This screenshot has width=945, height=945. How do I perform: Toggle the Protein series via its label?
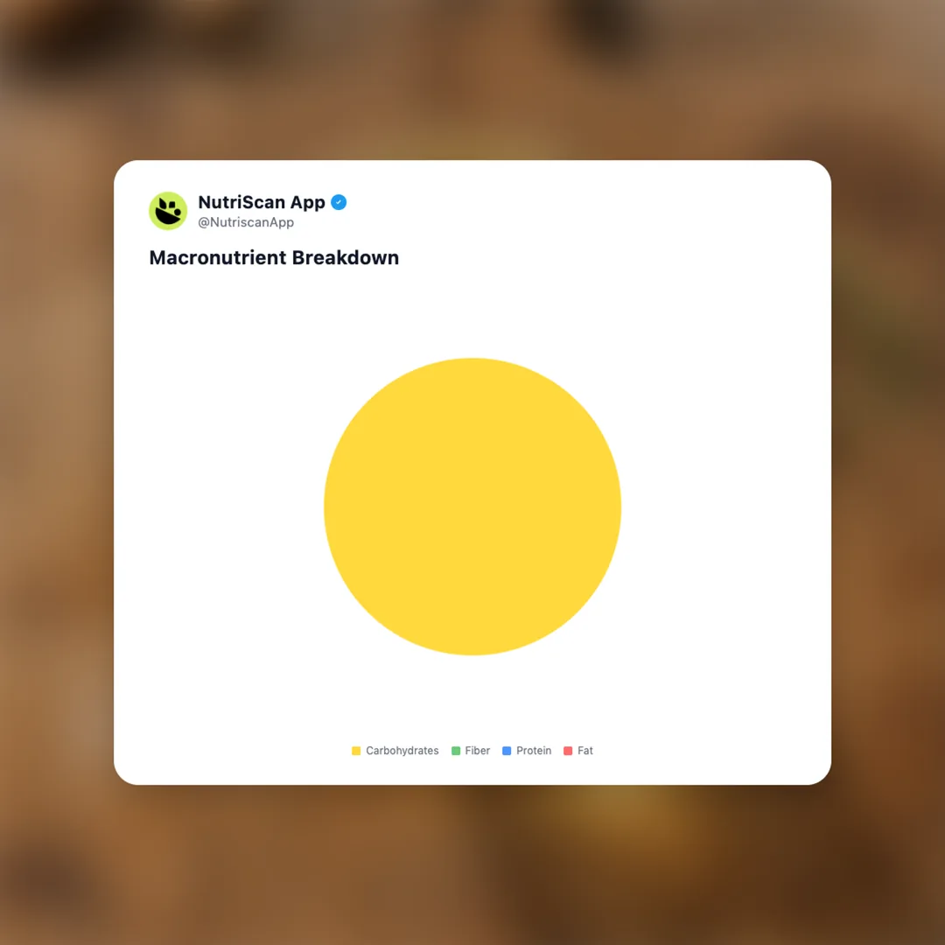[534, 751]
